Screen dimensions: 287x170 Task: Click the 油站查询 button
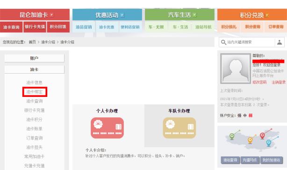(230, 160)
